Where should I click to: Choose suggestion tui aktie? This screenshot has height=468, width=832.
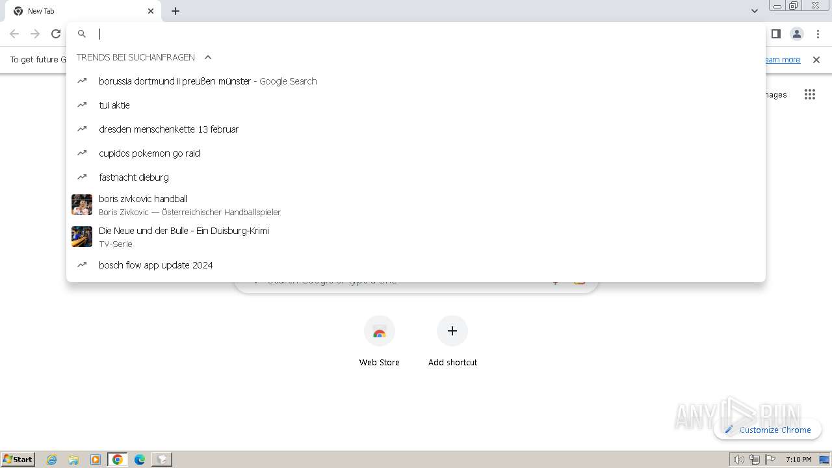tap(416, 105)
